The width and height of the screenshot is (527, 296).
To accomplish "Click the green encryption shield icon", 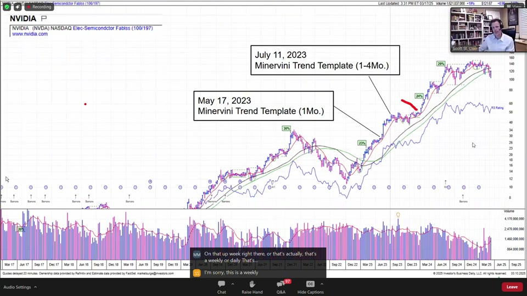I will point(7,7).
